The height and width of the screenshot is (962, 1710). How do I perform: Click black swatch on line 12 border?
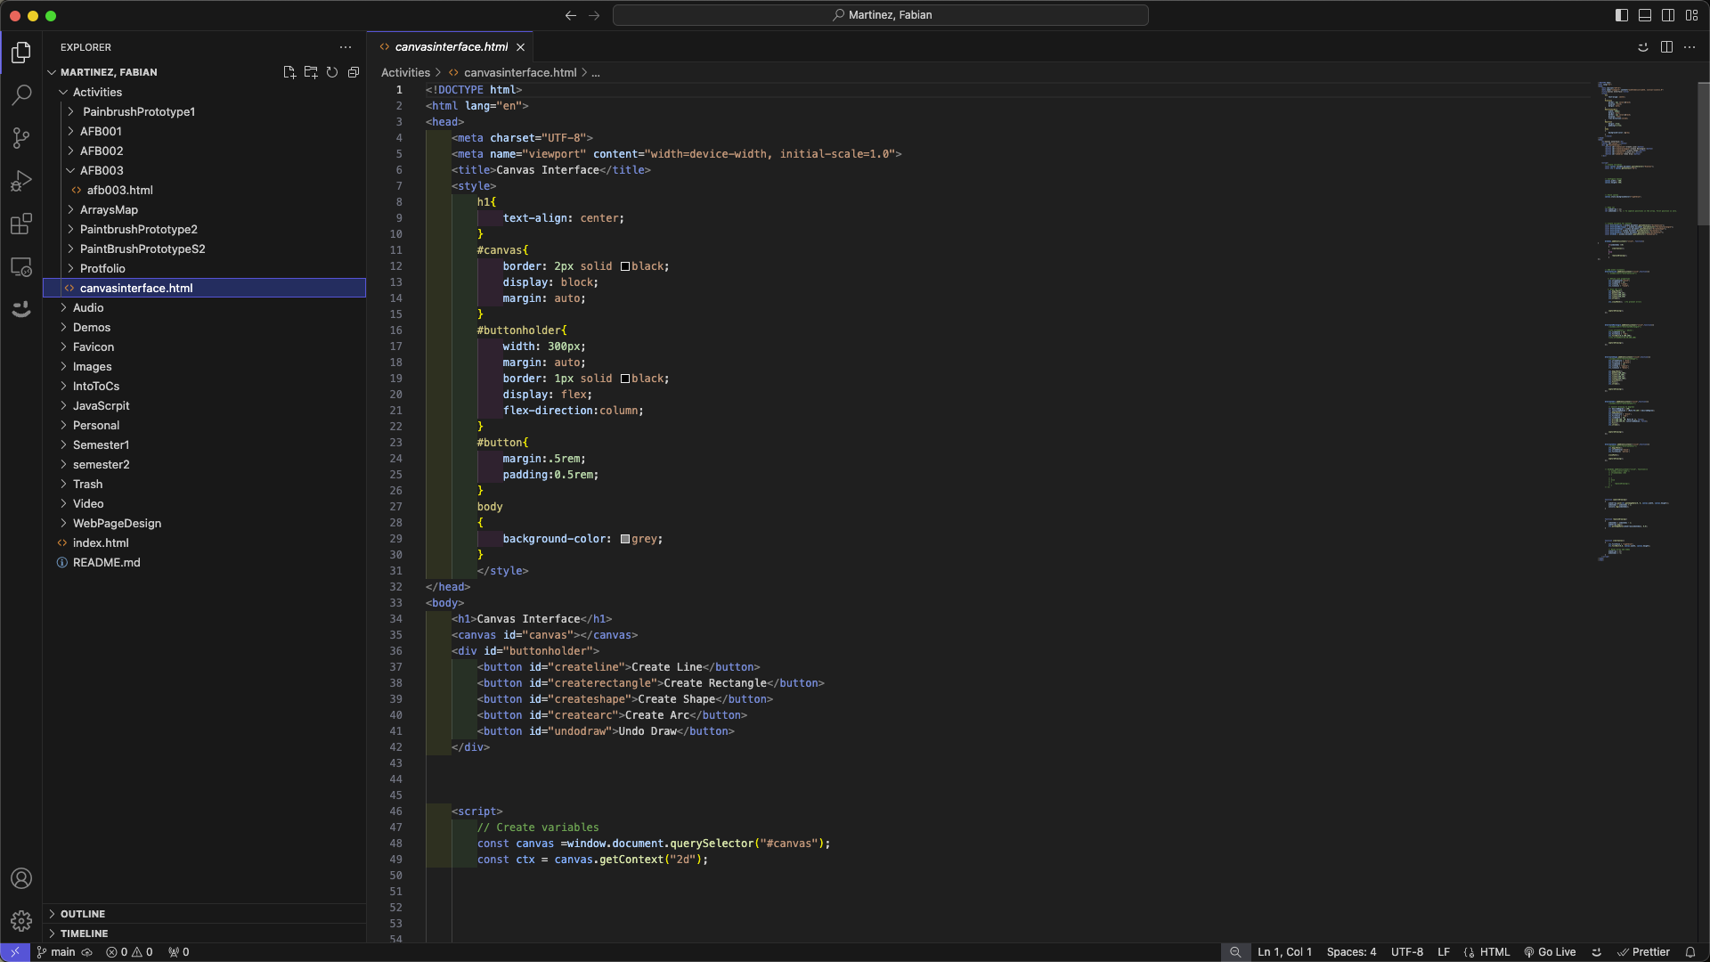click(x=625, y=266)
